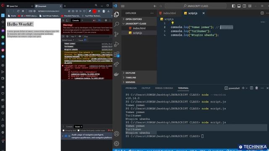
Task: Open the top JavaScript context dropdown
Action: (74, 36)
